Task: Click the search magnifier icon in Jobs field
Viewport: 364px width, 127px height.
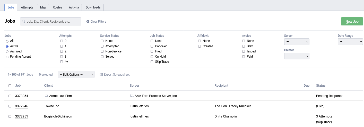Action: tap(23, 22)
